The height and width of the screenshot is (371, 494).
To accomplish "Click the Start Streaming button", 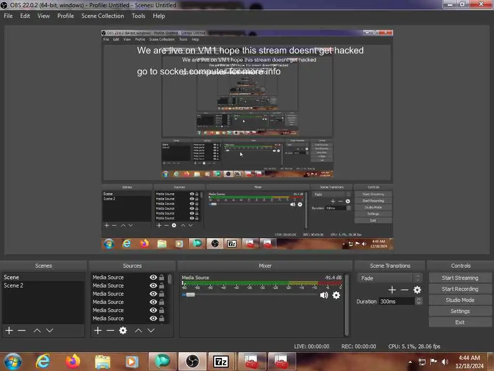I will pos(460,278).
